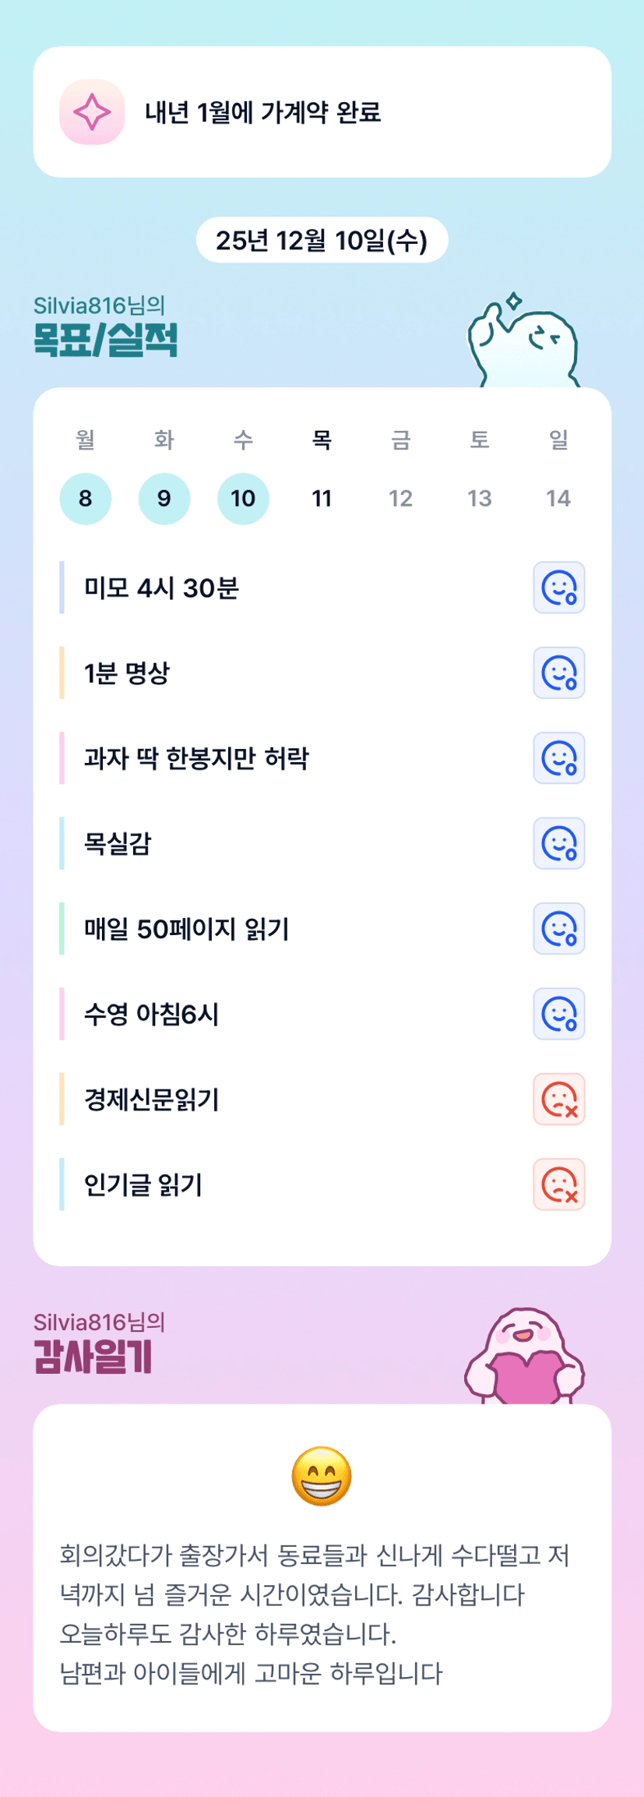644x1797 pixels.
Task: Toggle smiley status for 1분 명상
Action: [x=558, y=673]
